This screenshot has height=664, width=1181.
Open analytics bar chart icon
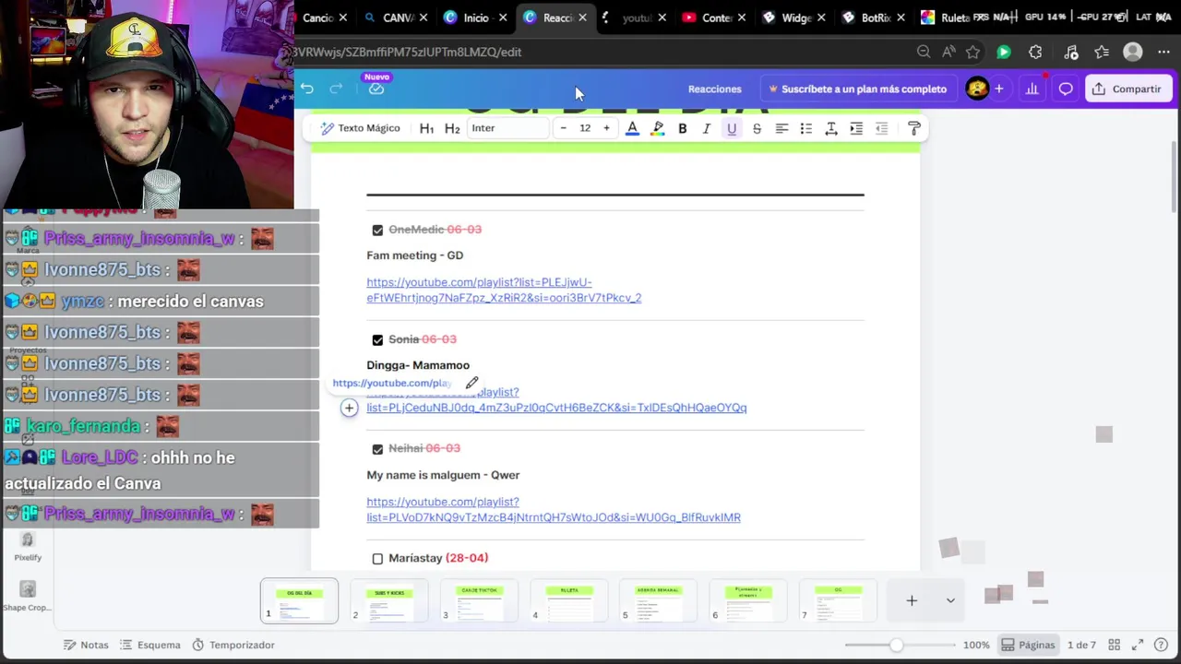point(1032,89)
